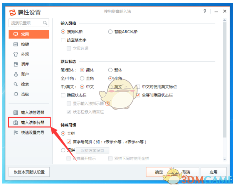Click the 快速设置向导 flag icon
This screenshot has width=237, height=187.
pos(16,133)
